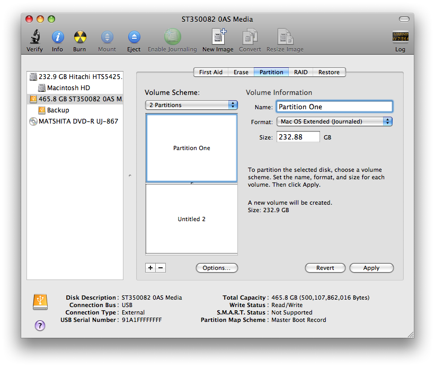Open the Log viewer icon
This screenshot has width=435, height=367.
(x=400, y=37)
